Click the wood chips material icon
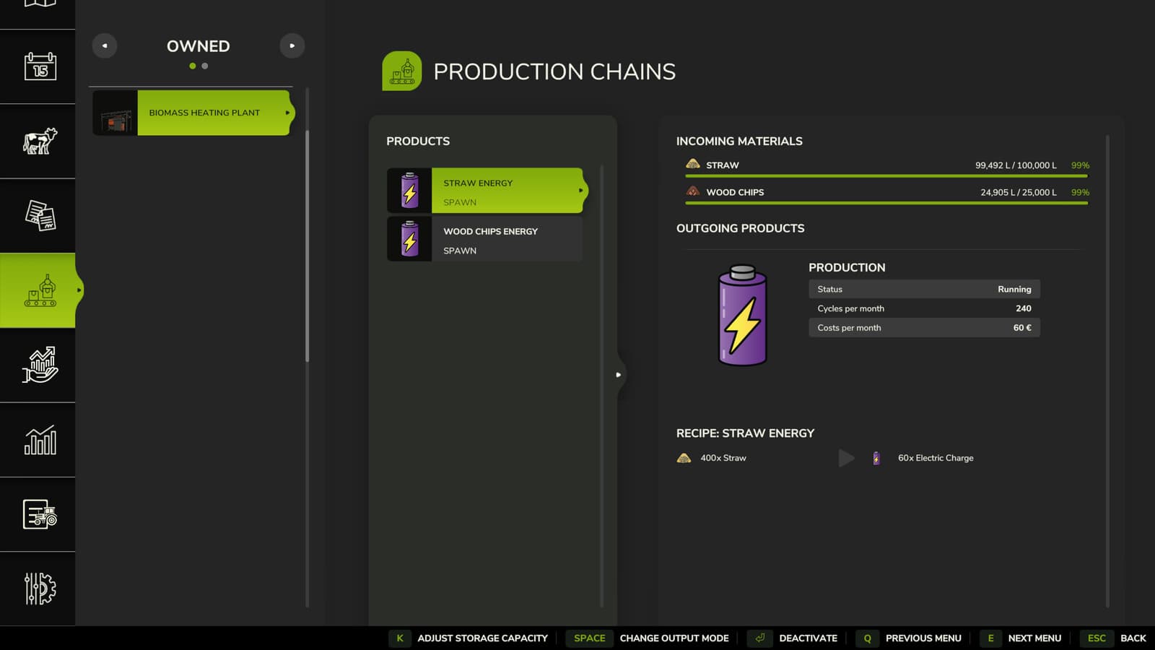 tap(693, 191)
